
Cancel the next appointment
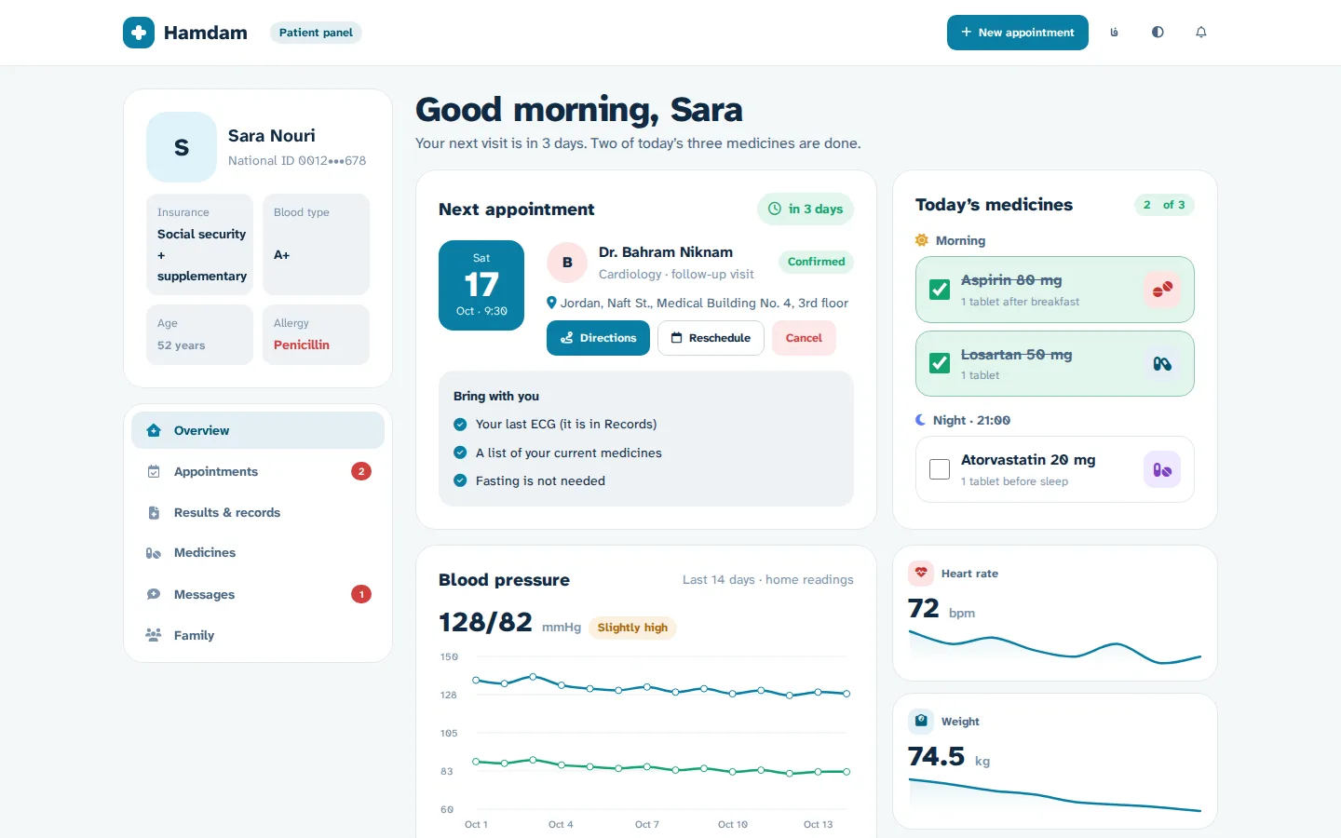pyautogui.click(x=804, y=338)
